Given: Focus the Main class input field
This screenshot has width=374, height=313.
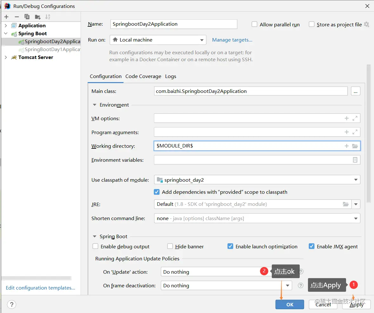Looking at the screenshot, I should (251, 91).
